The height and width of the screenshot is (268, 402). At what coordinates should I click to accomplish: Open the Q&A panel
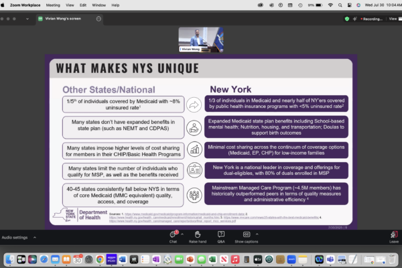click(x=221, y=235)
